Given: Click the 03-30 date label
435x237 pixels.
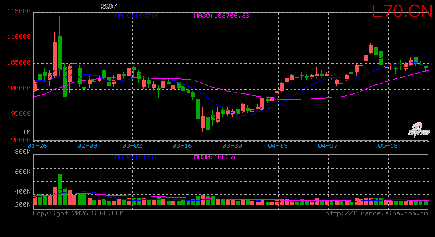Looking at the screenshot, I should (232, 145).
